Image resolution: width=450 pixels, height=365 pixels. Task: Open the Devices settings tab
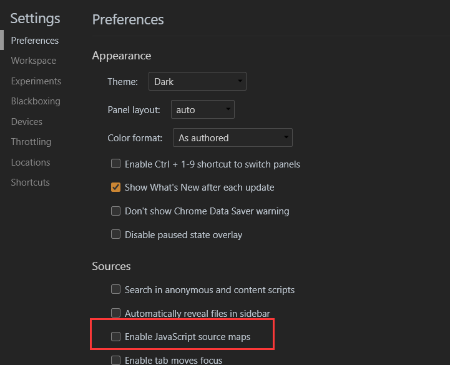(27, 122)
